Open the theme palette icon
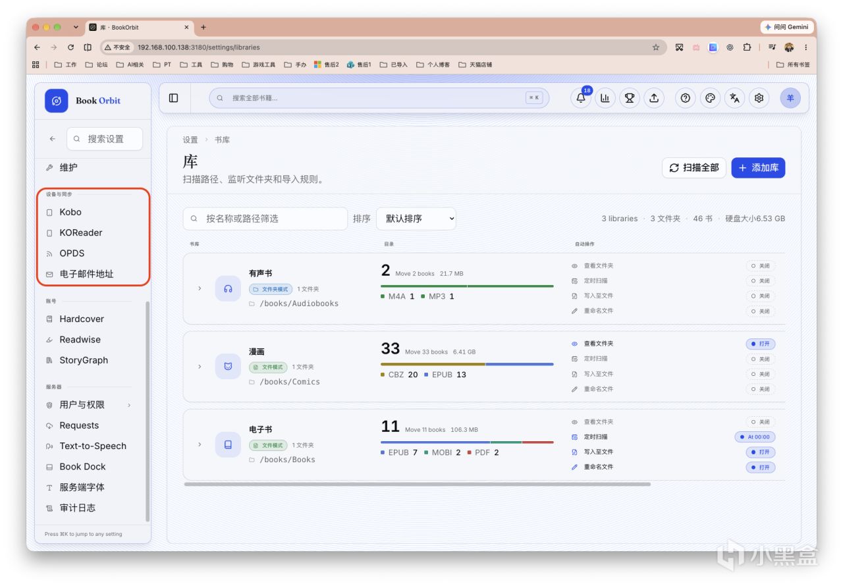The height and width of the screenshot is (586, 843). (x=710, y=98)
